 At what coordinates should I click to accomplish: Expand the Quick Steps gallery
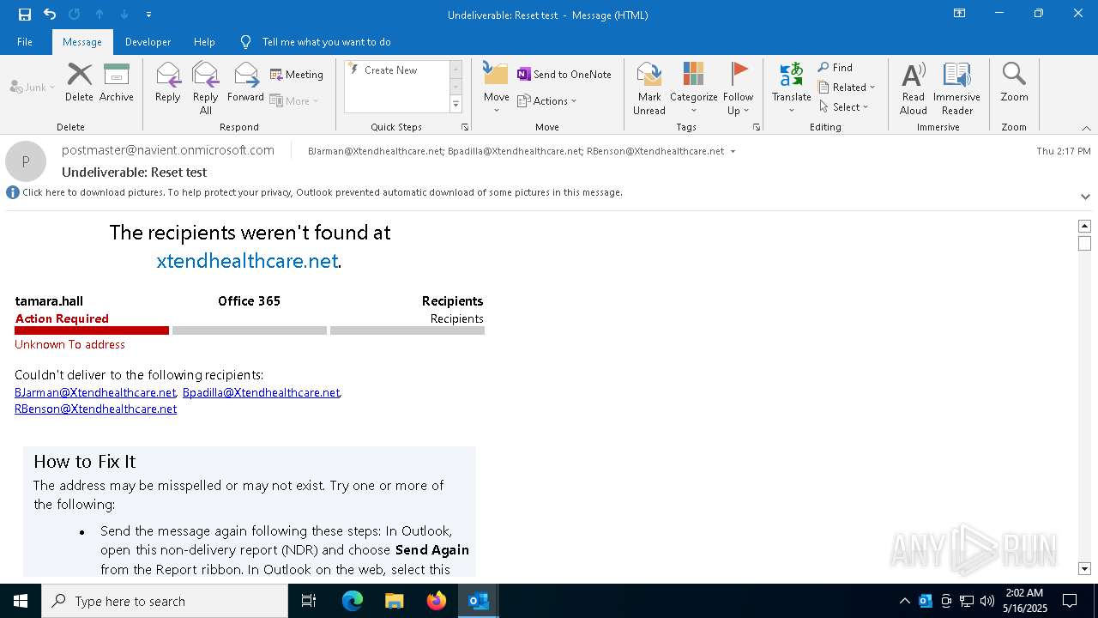point(455,105)
